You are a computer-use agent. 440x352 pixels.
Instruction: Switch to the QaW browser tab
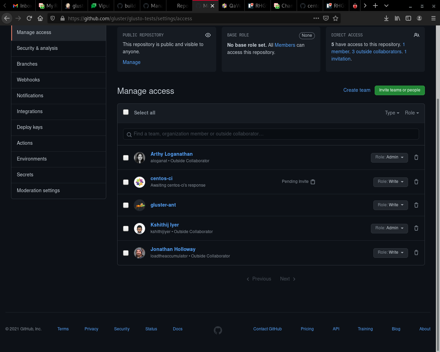tap(232, 6)
